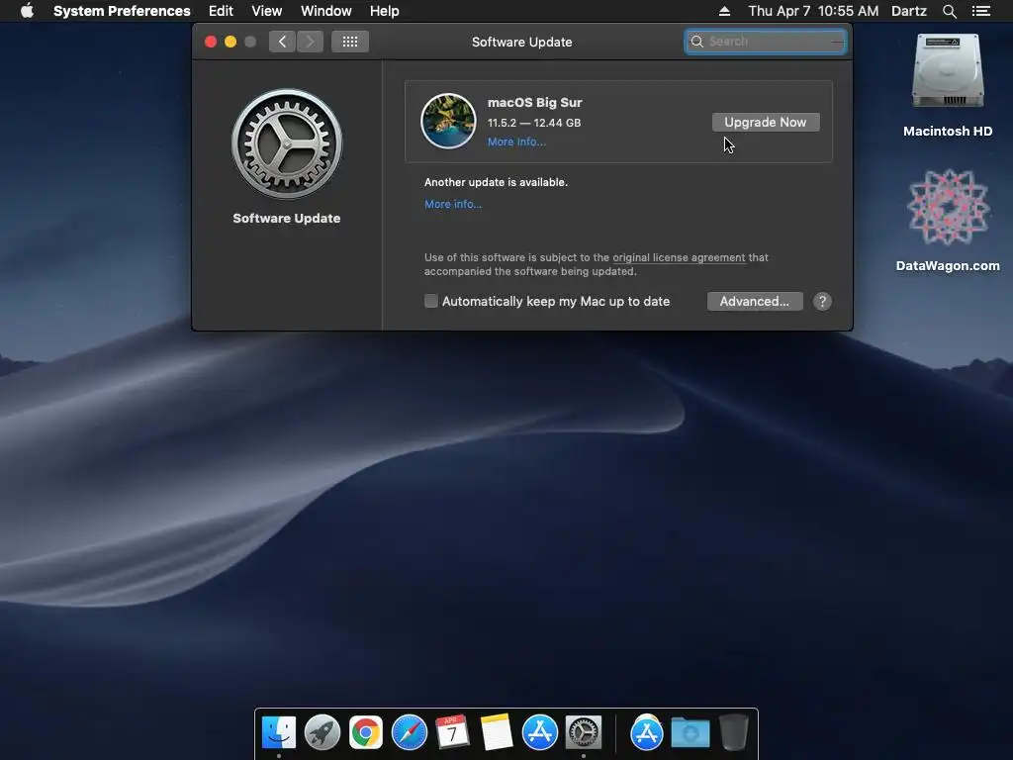Go forward in System Preferences
The height and width of the screenshot is (760, 1013).
(310, 42)
